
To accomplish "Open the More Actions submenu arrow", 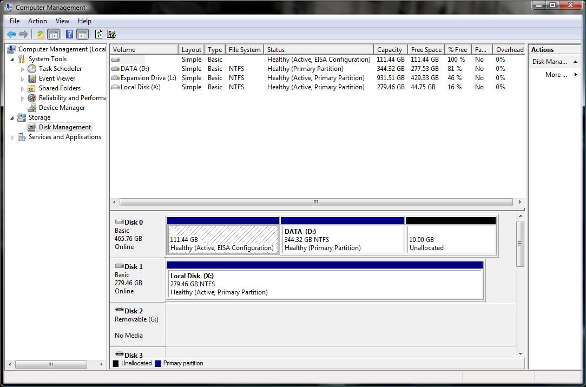I will tap(576, 75).
